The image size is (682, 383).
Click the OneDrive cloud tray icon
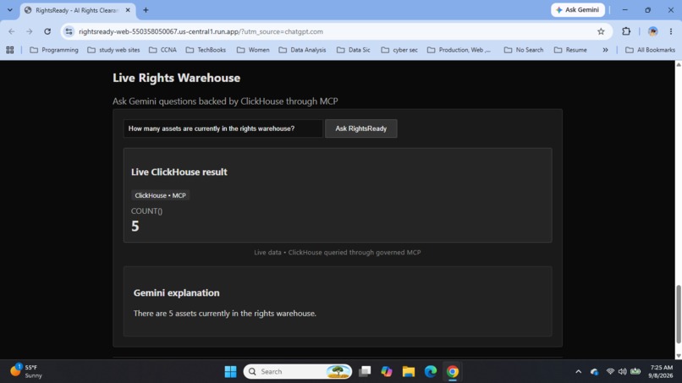(x=595, y=372)
